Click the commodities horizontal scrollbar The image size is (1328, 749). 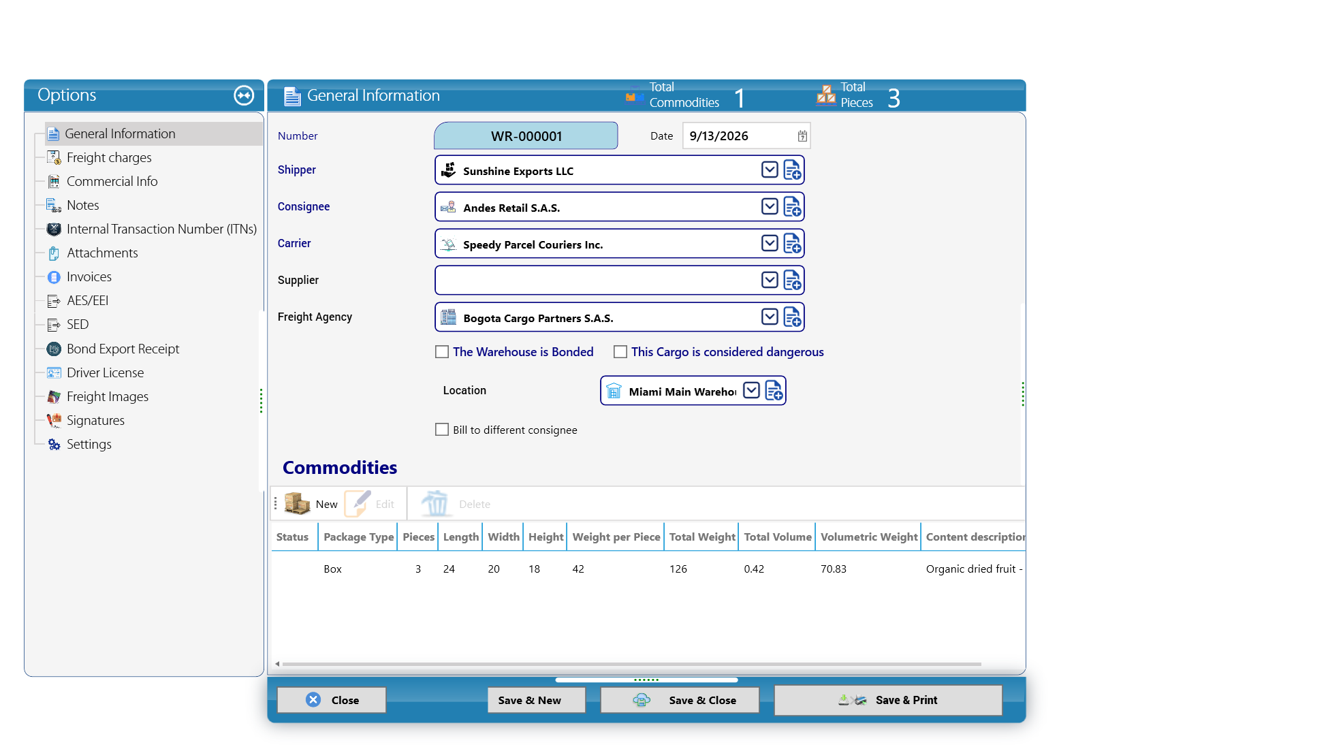[632, 664]
